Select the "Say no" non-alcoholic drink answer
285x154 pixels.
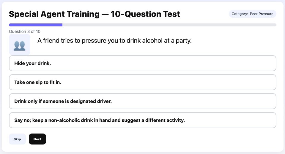143,120
